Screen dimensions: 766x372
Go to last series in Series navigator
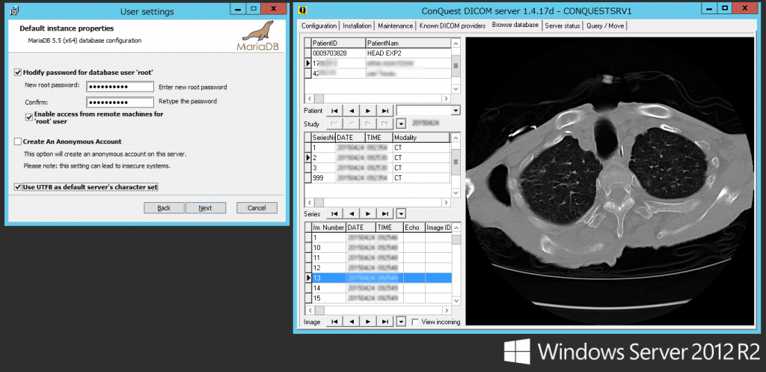385,213
